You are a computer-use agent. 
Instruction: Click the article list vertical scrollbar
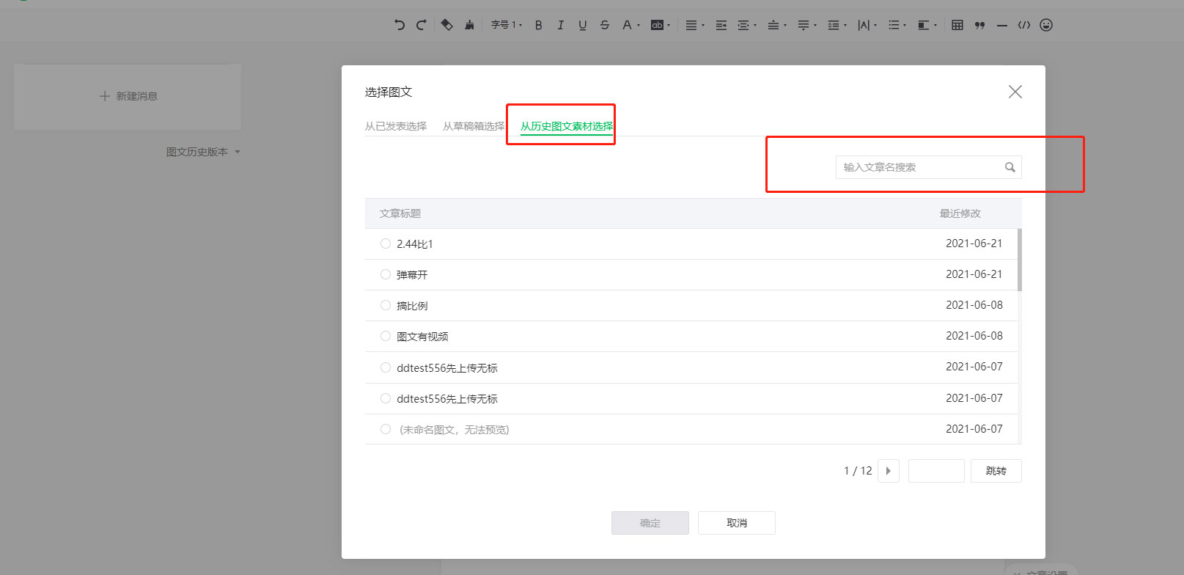1020,260
